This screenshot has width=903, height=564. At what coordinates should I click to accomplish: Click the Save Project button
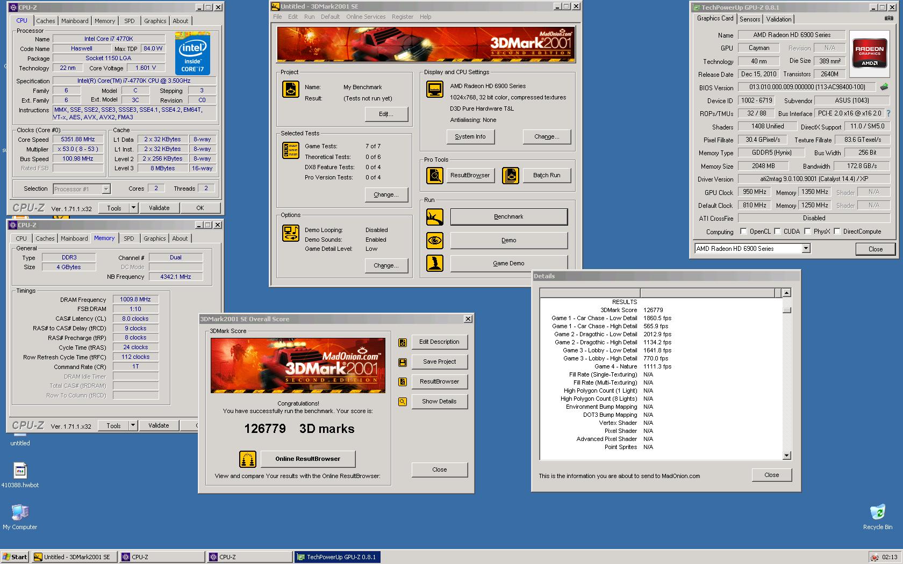point(439,361)
